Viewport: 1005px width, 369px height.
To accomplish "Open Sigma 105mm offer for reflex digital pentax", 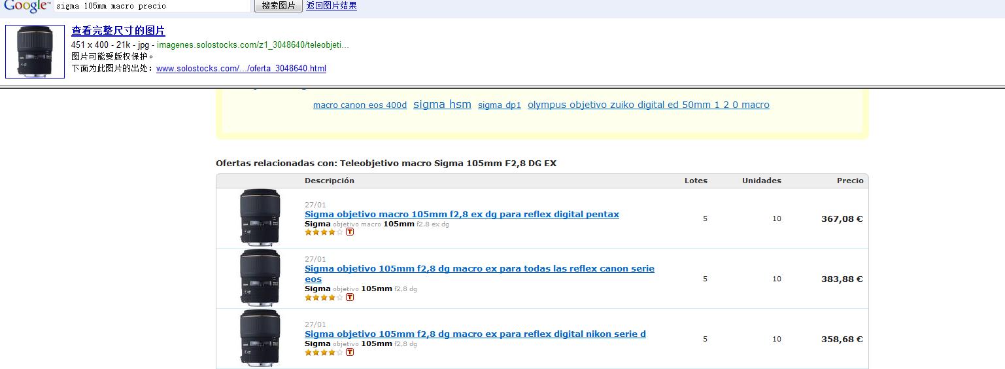I will coord(462,214).
